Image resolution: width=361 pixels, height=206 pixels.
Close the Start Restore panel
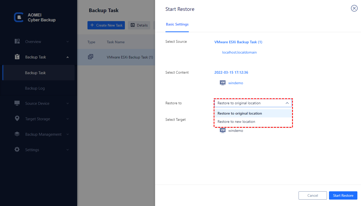point(354,8)
